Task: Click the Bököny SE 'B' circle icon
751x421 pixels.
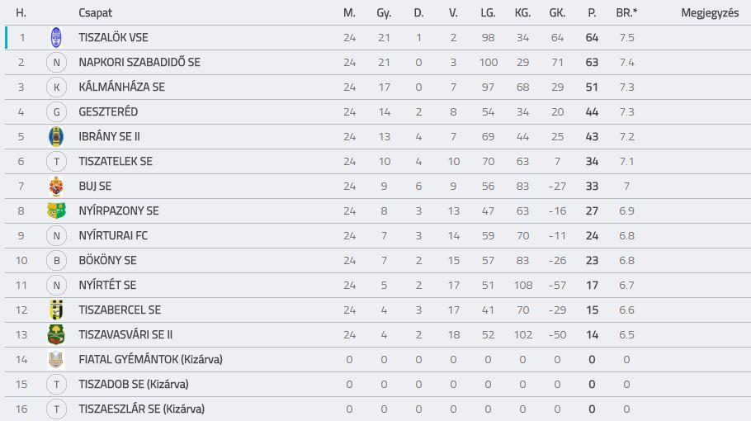Action: 56,261
